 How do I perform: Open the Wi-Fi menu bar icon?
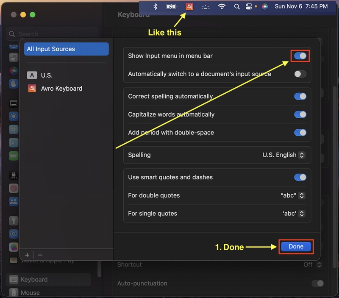tap(222, 7)
